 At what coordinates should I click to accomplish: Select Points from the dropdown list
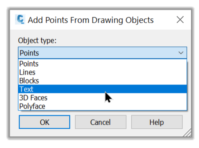coord(29,64)
